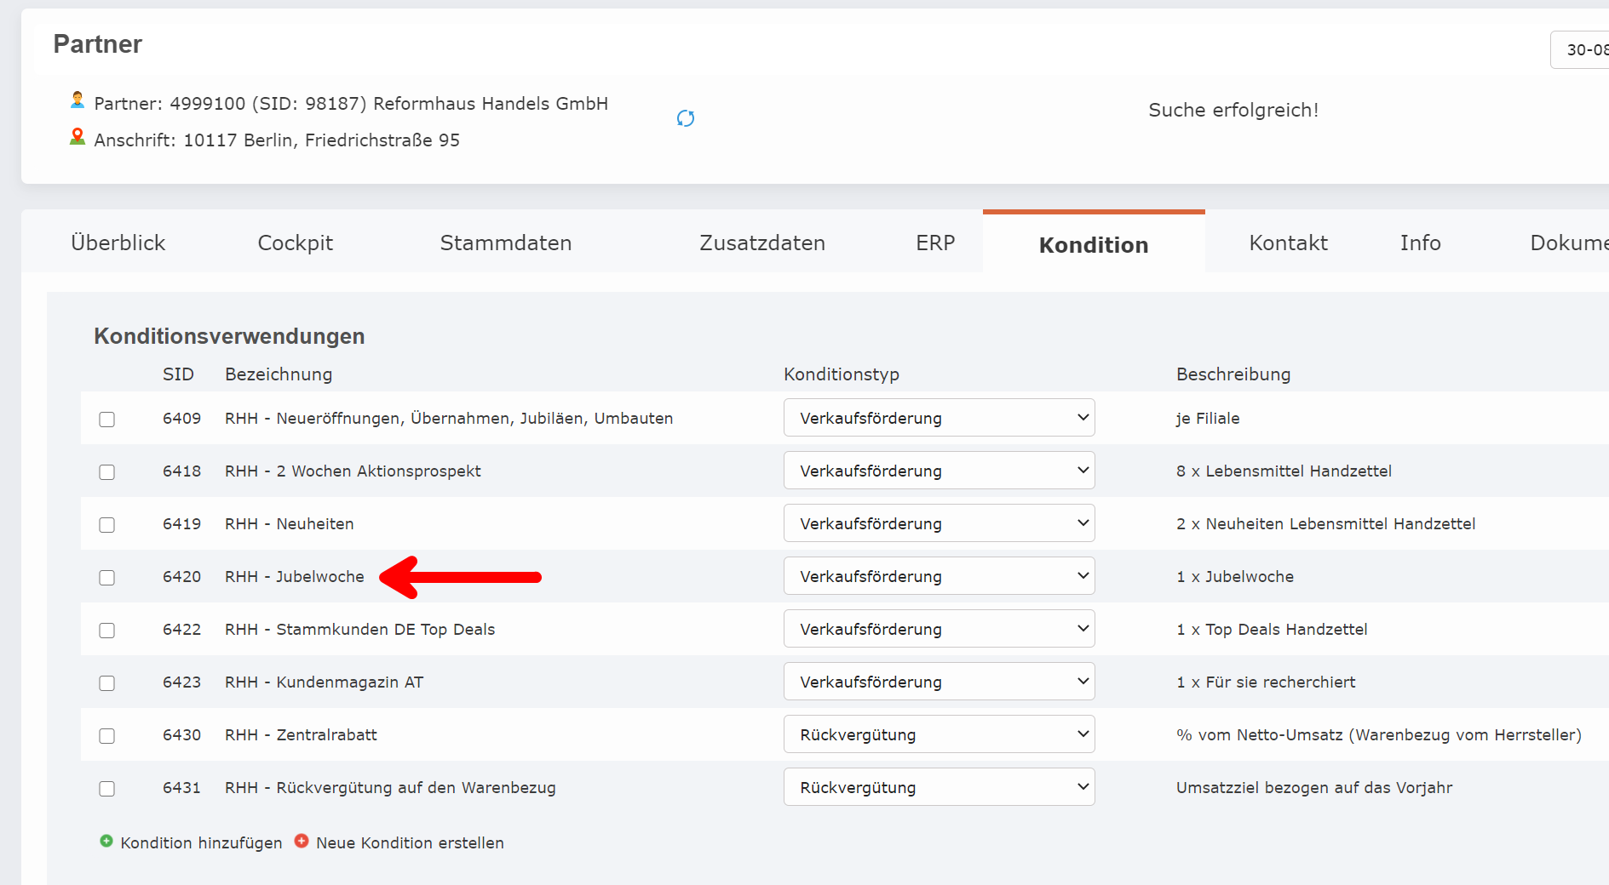Image resolution: width=1609 pixels, height=885 pixels.
Task: Open the Kontakt tab
Action: 1287,243
